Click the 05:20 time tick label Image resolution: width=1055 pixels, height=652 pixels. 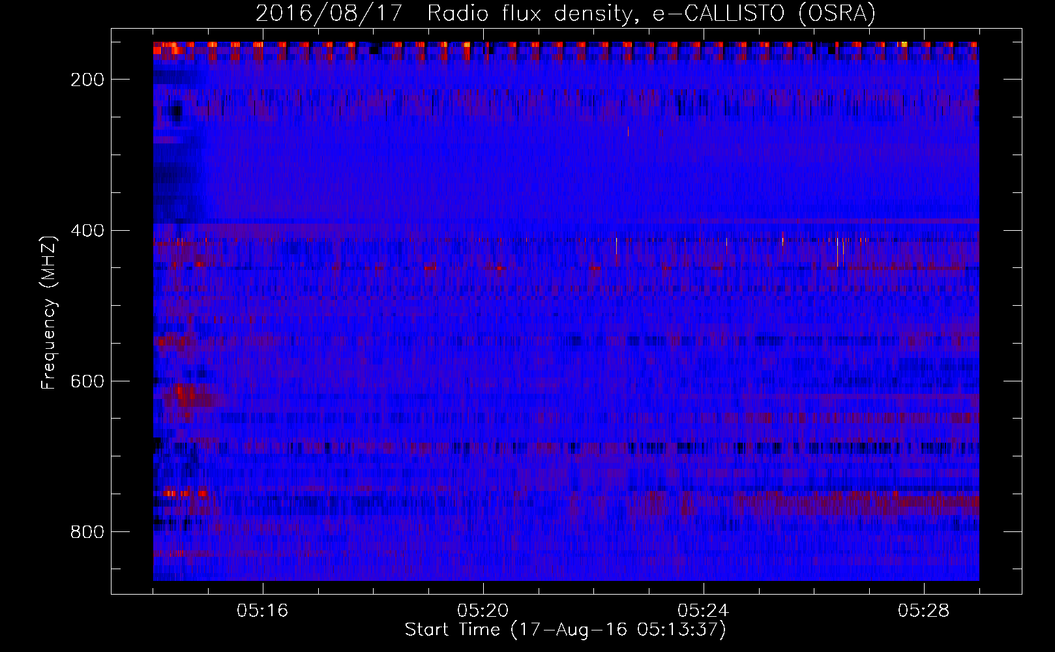(483, 611)
